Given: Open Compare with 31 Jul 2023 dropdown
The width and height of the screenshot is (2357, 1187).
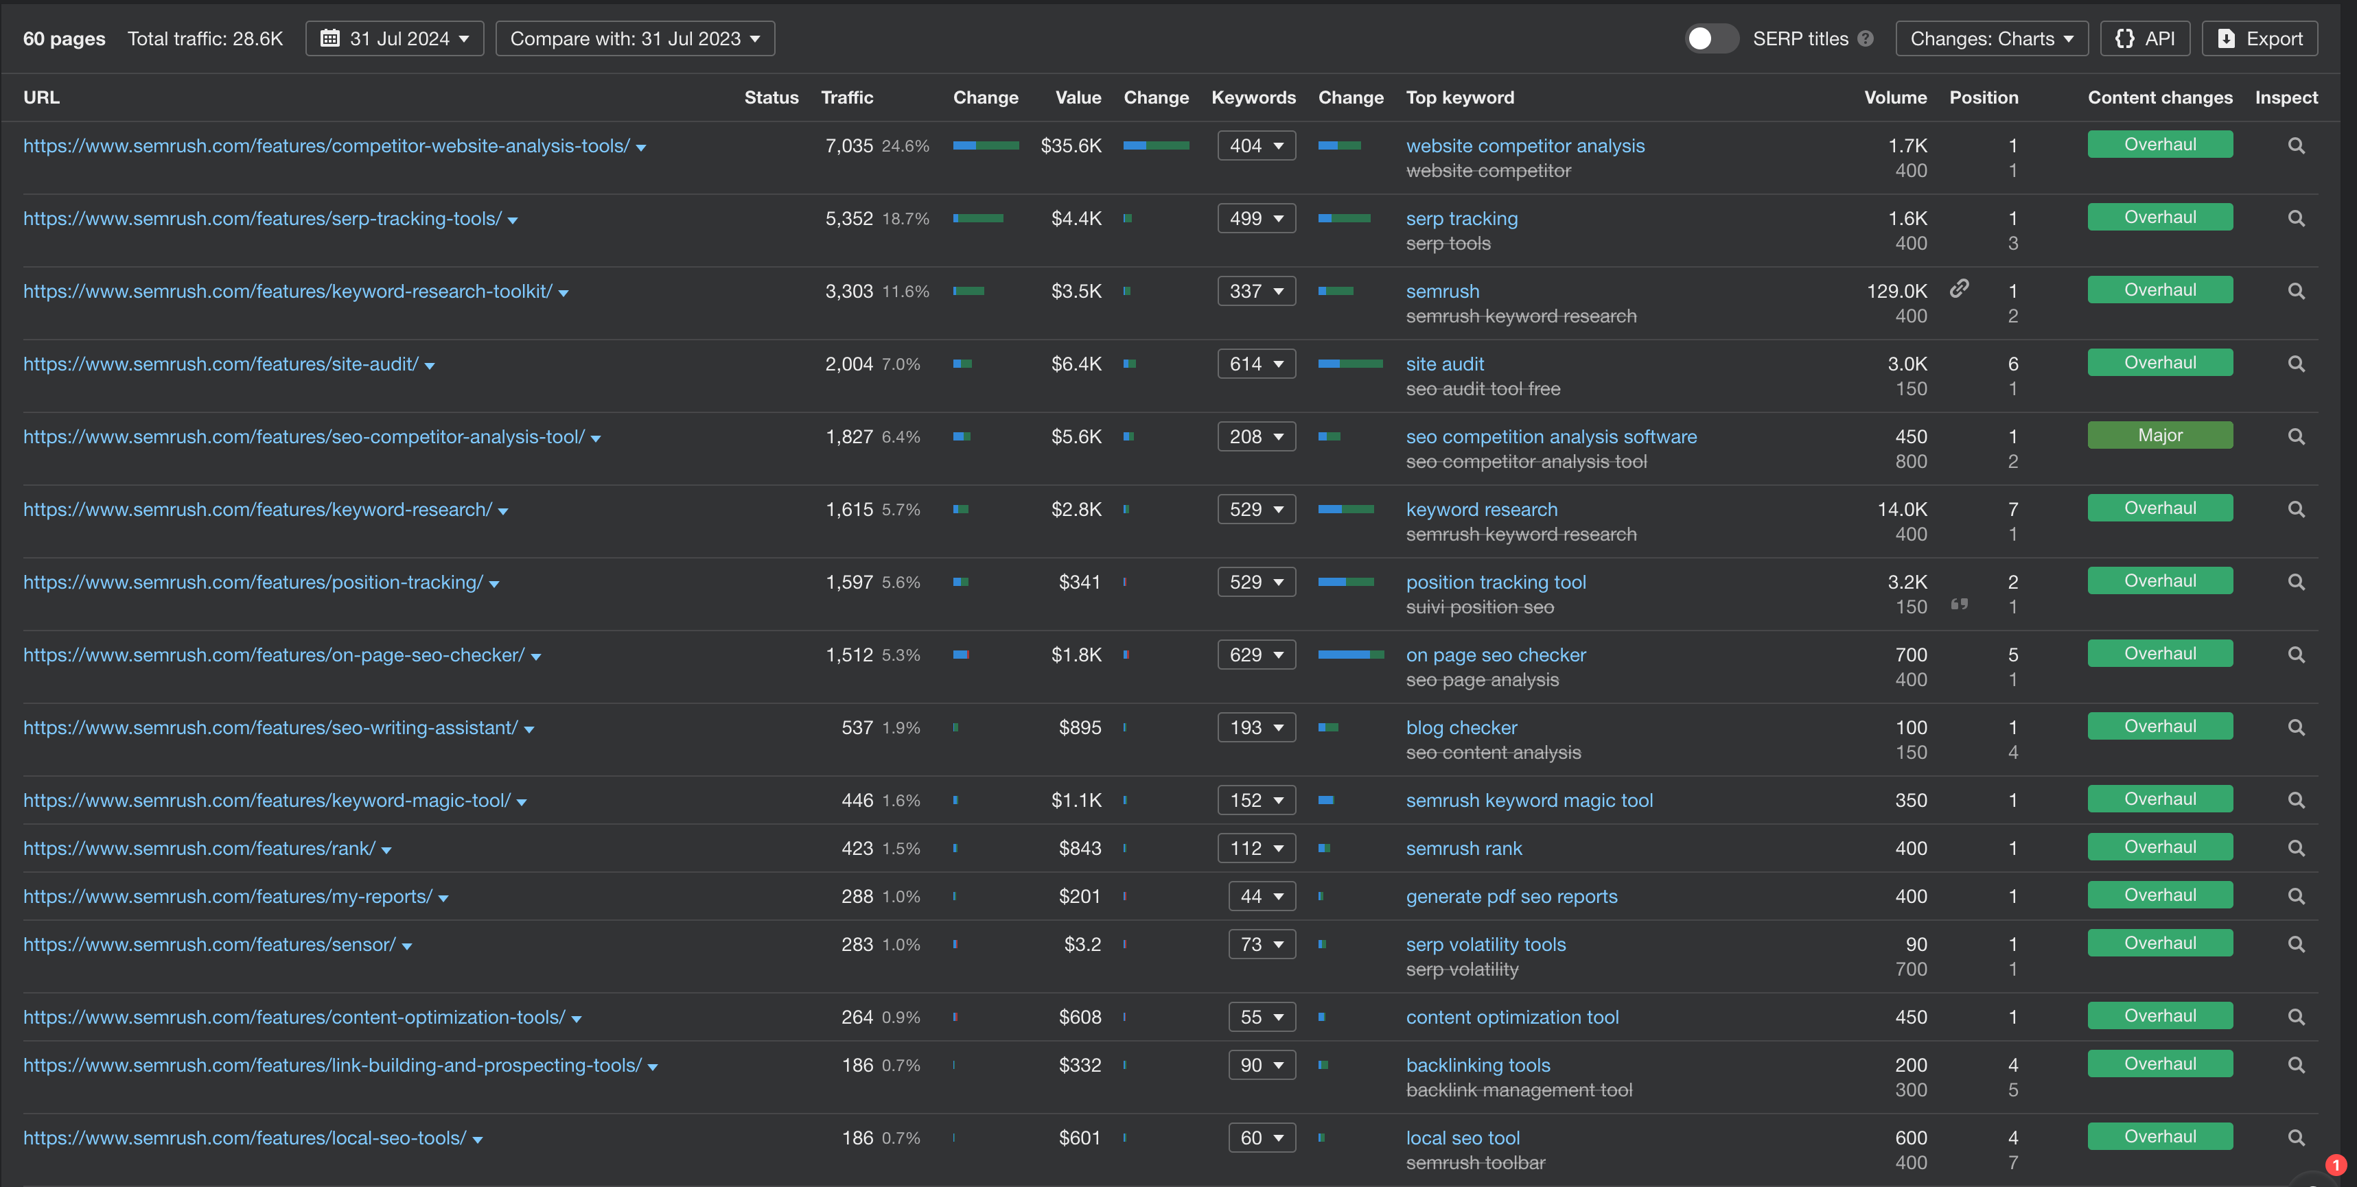Looking at the screenshot, I should [x=635, y=38].
